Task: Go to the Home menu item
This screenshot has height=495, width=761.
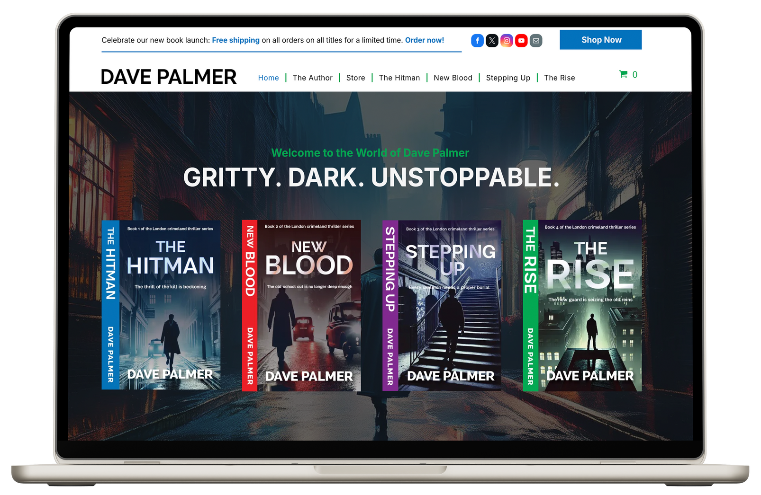Action: pos(268,78)
